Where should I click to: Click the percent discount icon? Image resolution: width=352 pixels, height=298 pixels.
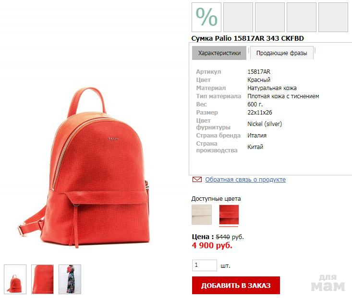(206, 17)
